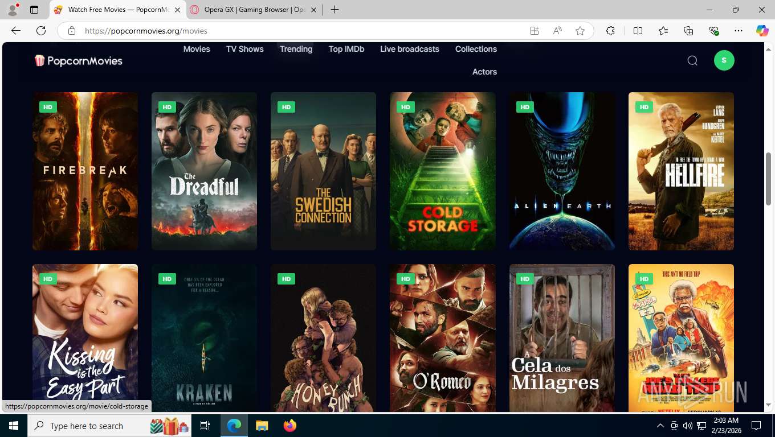This screenshot has height=437, width=775.
Task: Open TV Shows menu item
Action: [x=245, y=49]
